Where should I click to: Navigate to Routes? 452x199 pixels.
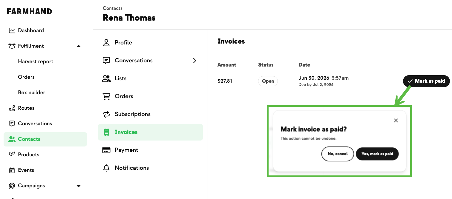(45, 108)
